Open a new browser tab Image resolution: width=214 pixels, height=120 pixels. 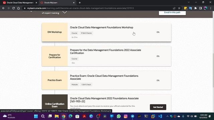coord(80,3)
